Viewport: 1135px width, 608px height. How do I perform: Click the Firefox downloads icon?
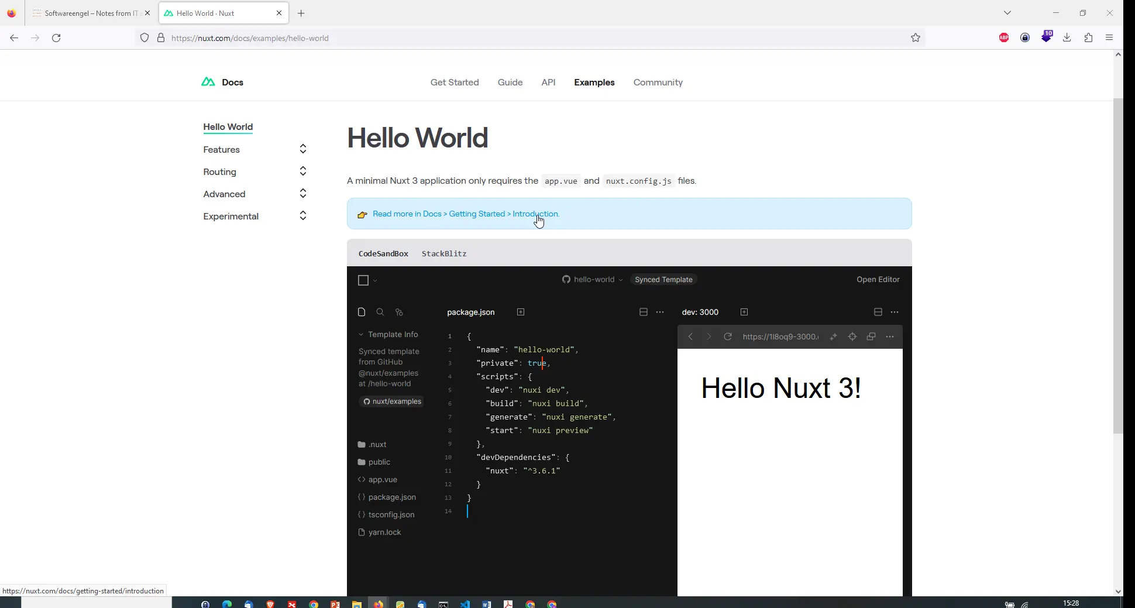click(1067, 38)
